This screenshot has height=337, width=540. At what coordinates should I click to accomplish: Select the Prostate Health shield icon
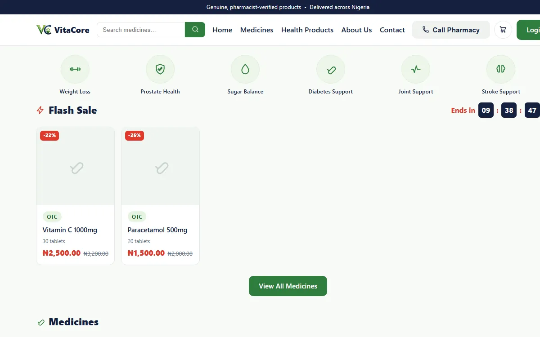tap(160, 69)
